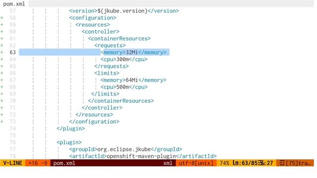Image resolution: width=317 pixels, height=178 pixels.
Task: Click the plus diff sign on line 73
Action: click(2, 122)
